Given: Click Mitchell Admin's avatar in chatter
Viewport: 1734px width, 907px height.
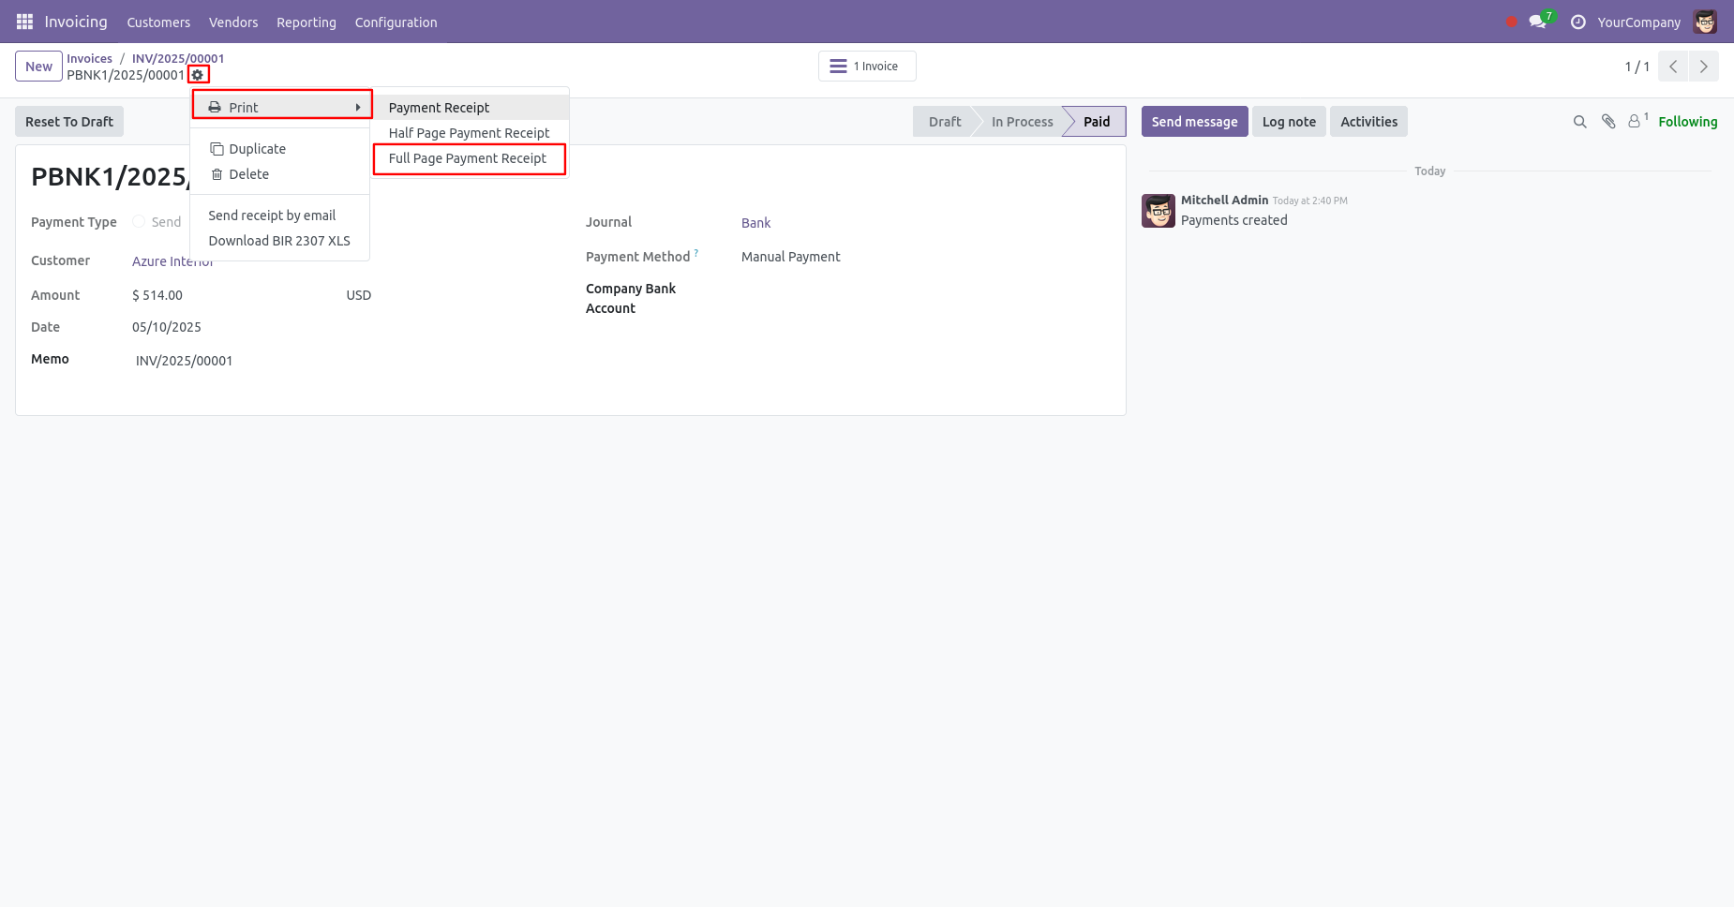Looking at the screenshot, I should [x=1158, y=211].
